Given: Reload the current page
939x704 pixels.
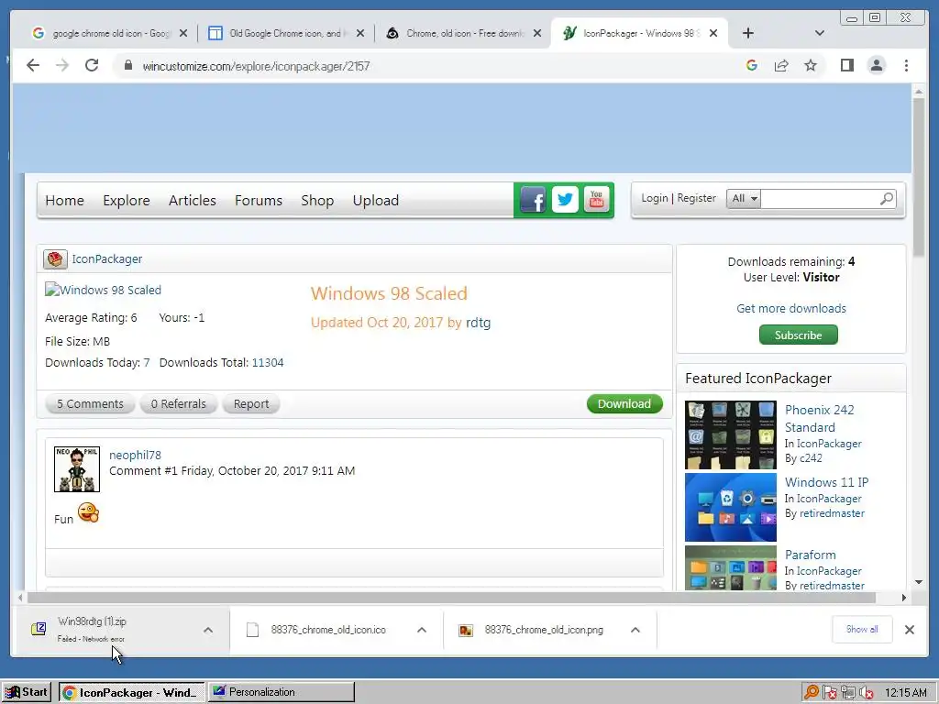Looking at the screenshot, I should (92, 65).
